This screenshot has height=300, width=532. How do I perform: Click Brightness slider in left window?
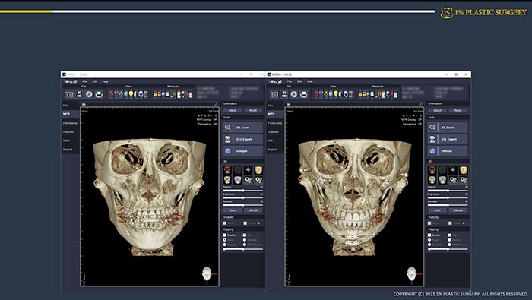click(243, 197)
